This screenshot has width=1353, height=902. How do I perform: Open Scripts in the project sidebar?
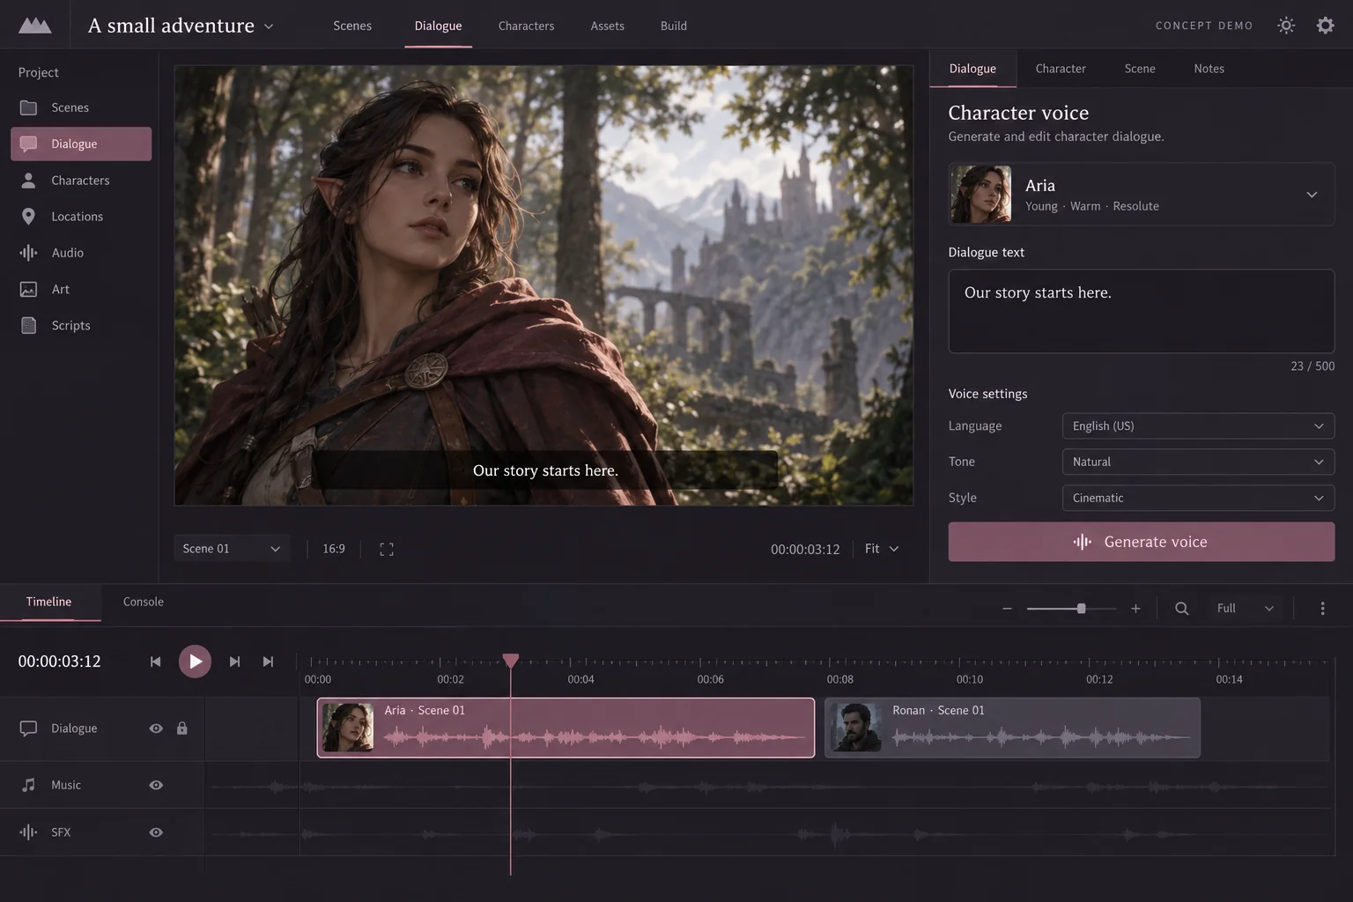(x=81, y=325)
